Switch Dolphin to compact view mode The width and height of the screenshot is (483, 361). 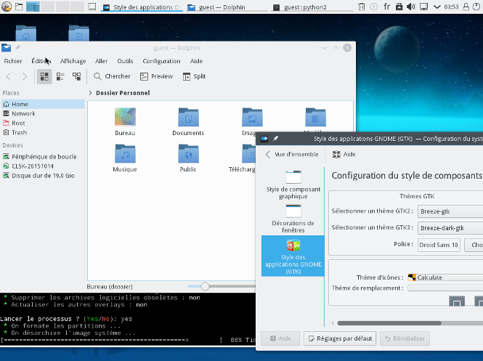(x=60, y=76)
